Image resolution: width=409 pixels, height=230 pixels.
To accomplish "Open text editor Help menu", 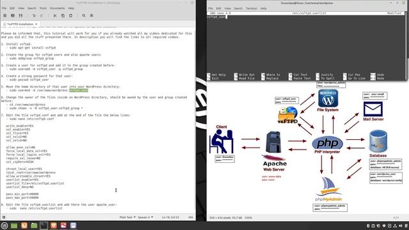I will tap(71, 8).
